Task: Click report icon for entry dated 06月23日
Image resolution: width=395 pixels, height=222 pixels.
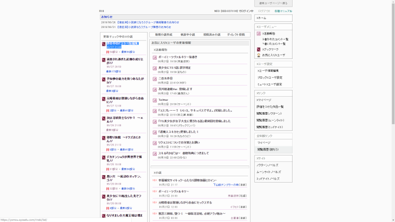Action: 155,90
